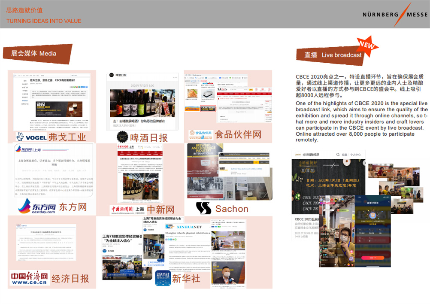
Task: Click the CBCE 2020 title under the live poster
Action: [306, 219]
